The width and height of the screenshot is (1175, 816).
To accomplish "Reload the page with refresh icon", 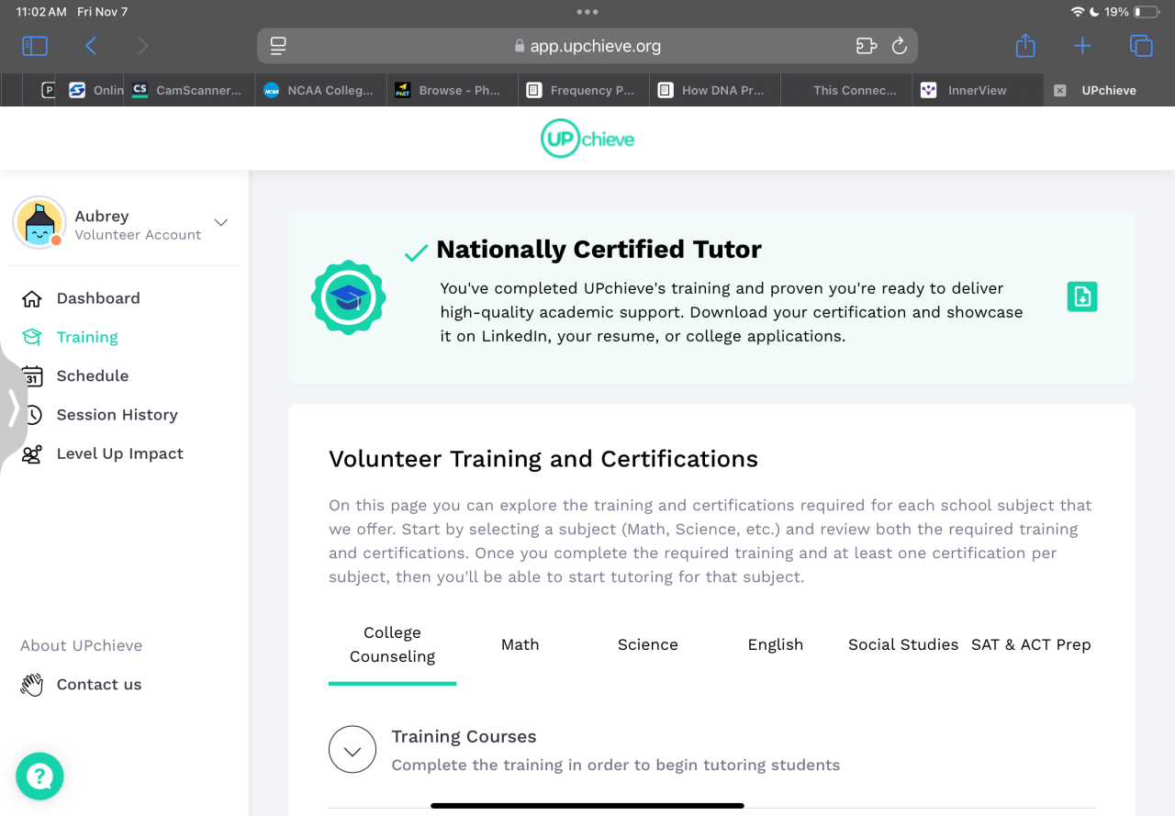I will coord(900,46).
